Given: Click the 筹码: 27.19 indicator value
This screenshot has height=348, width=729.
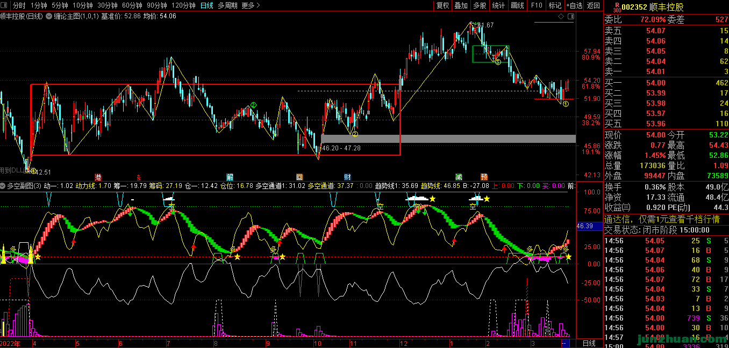Looking at the screenshot, I should [165, 186].
